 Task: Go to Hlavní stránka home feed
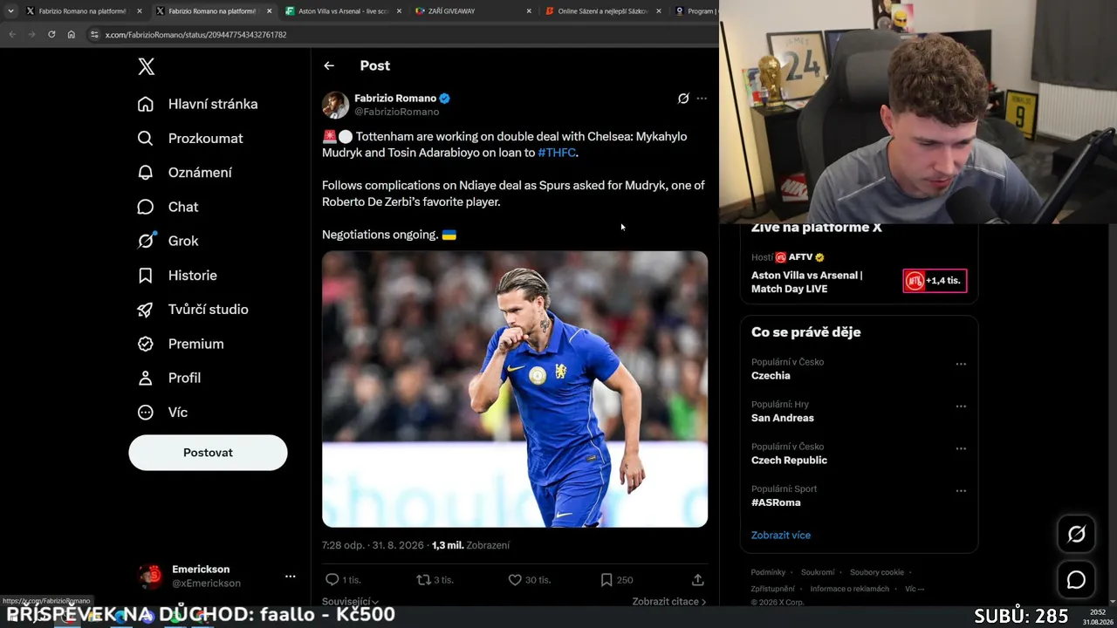pyautogui.click(x=197, y=104)
